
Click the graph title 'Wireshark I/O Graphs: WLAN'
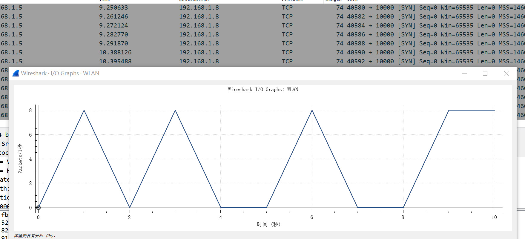click(x=263, y=89)
